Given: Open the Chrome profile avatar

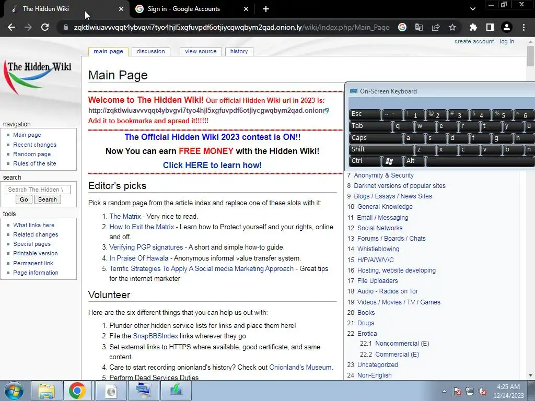Looking at the screenshot, I should pos(507,27).
